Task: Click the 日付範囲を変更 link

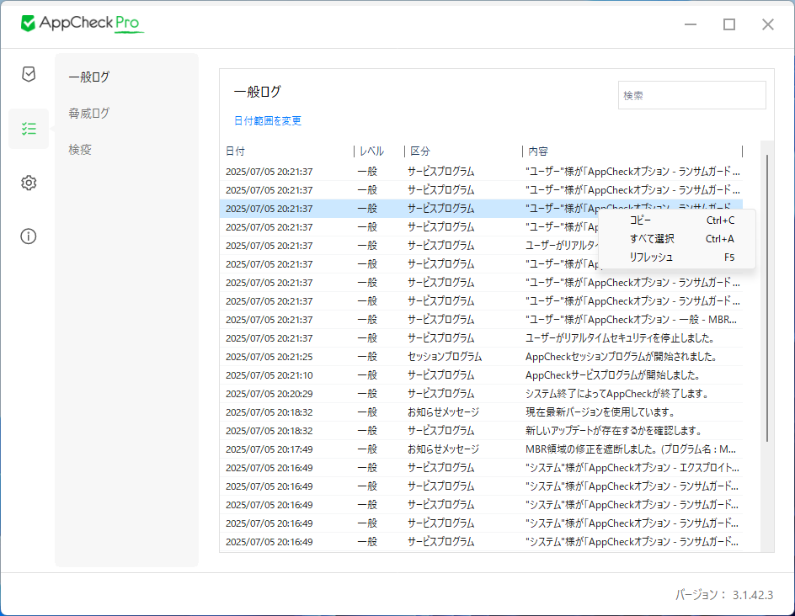Action: click(268, 121)
